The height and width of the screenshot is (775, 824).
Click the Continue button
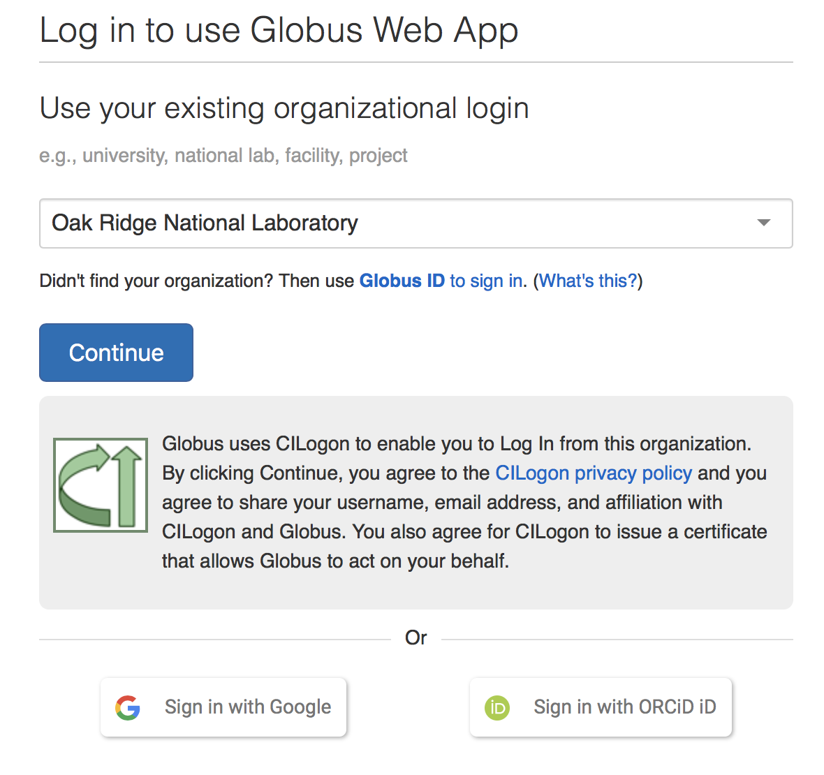point(116,353)
